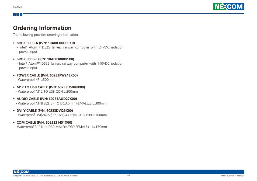Click 'The following provides ordering information.' sentence
The height and width of the screenshot is (181, 257).
46,35
